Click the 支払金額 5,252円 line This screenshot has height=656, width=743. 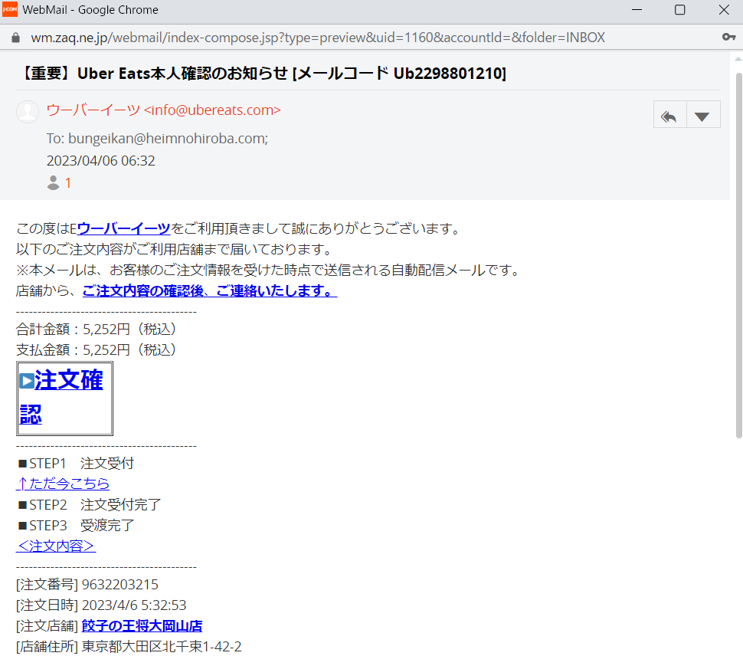point(97,349)
